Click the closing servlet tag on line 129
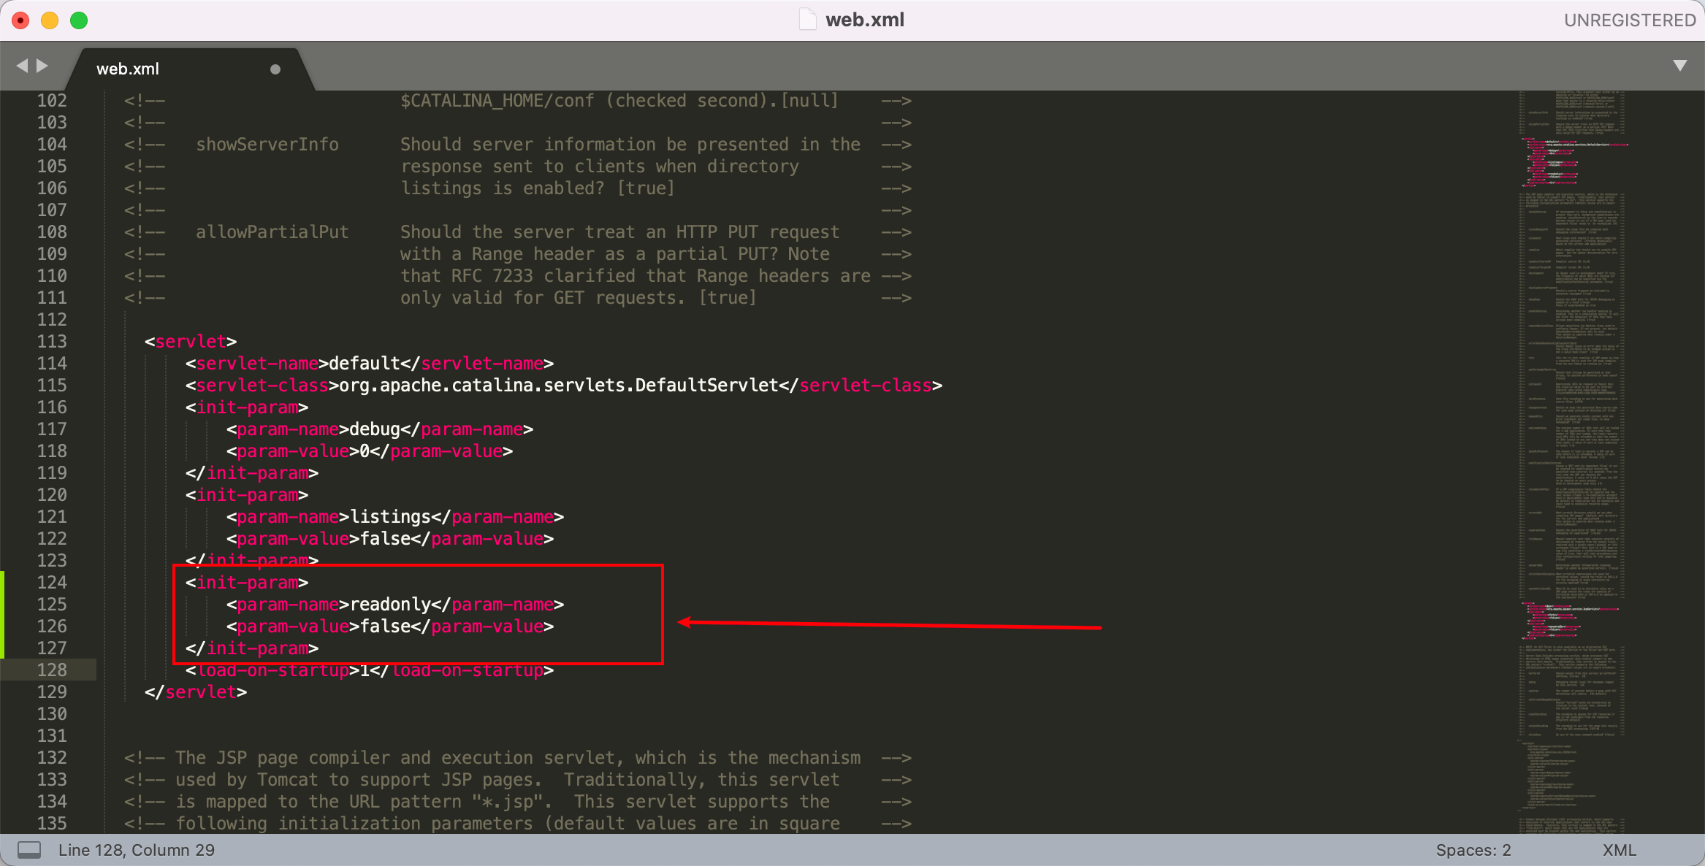The image size is (1705, 866). (x=196, y=691)
